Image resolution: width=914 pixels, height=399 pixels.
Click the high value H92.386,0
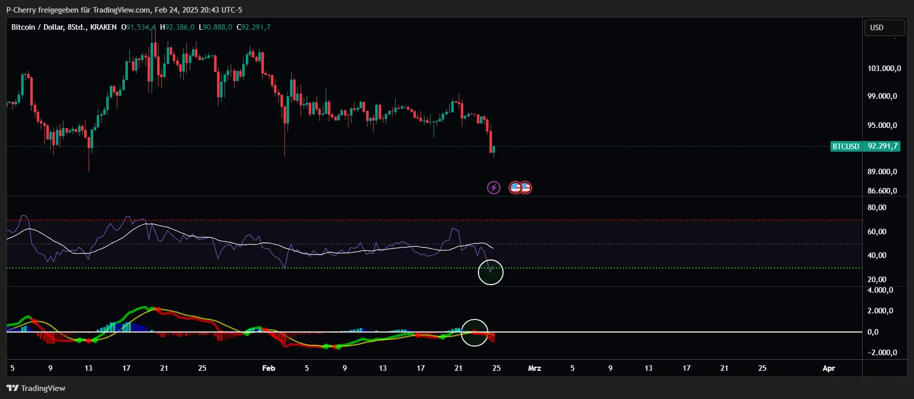tap(177, 27)
